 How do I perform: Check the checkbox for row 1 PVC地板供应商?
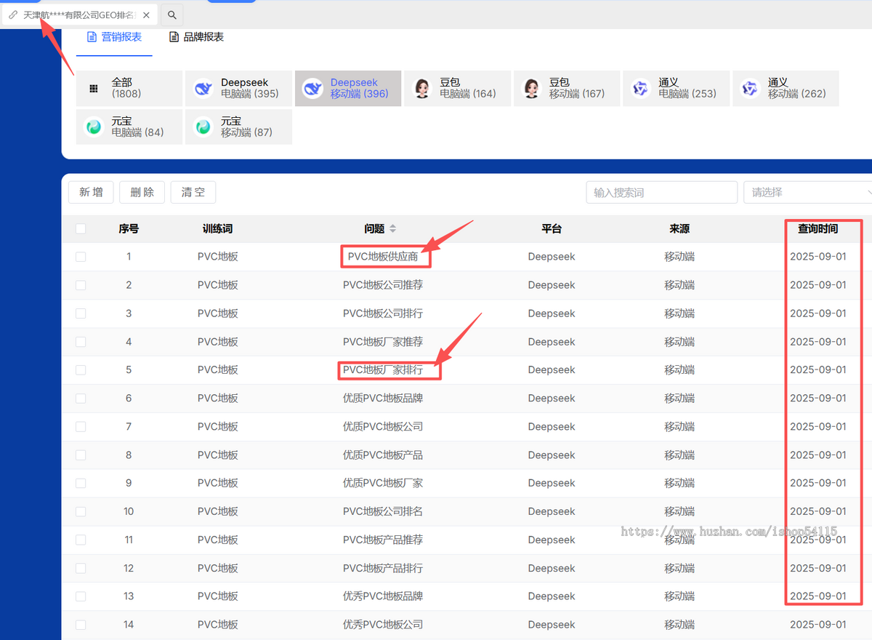(81, 257)
